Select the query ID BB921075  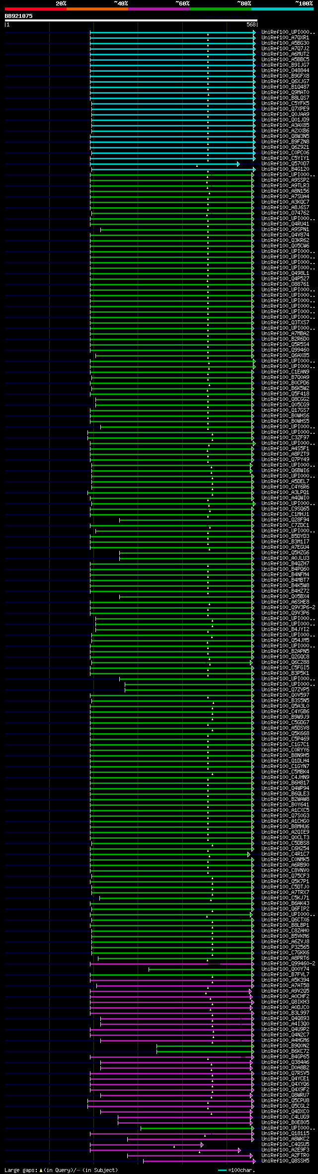pyautogui.click(x=19, y=16)
